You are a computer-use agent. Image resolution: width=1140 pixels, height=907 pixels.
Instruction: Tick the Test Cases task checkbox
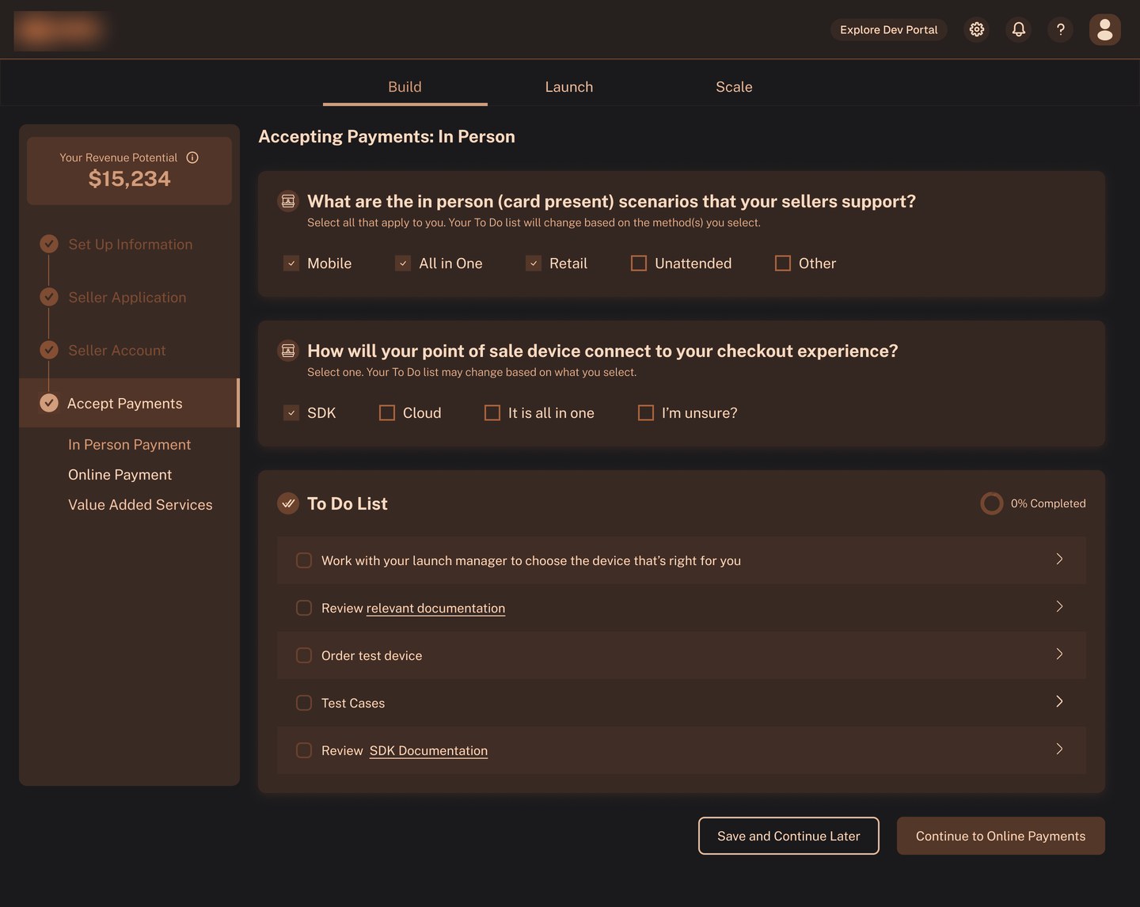click(304, 703)
